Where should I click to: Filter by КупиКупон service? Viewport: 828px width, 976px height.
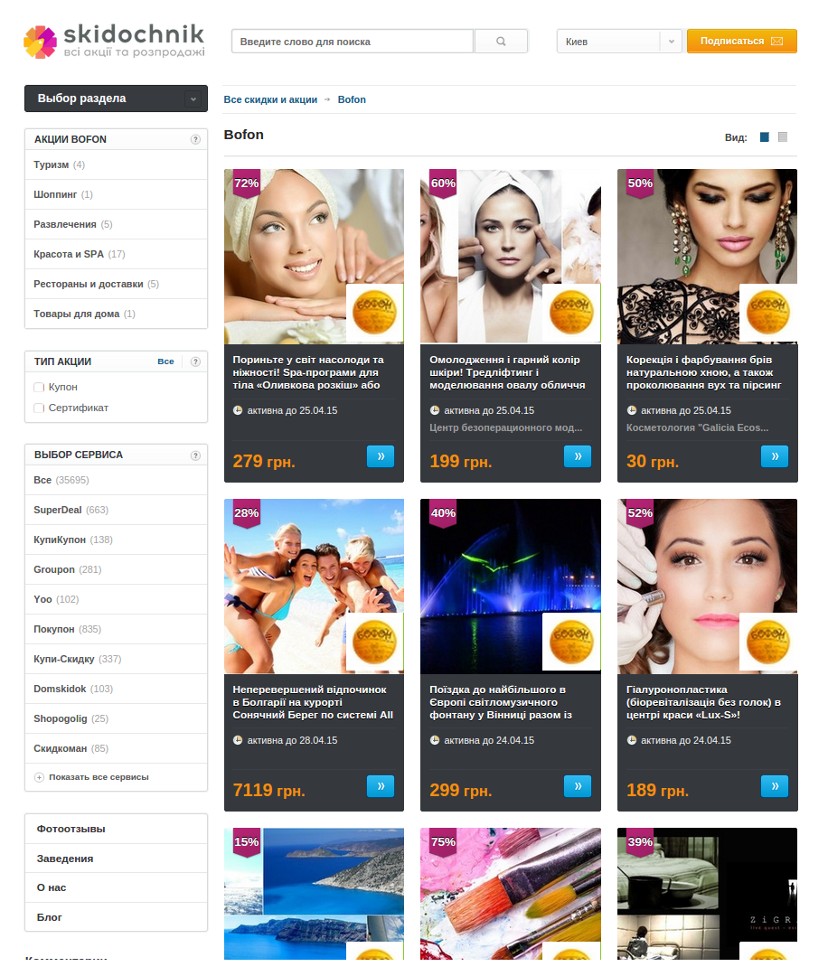tap(116, 540)
